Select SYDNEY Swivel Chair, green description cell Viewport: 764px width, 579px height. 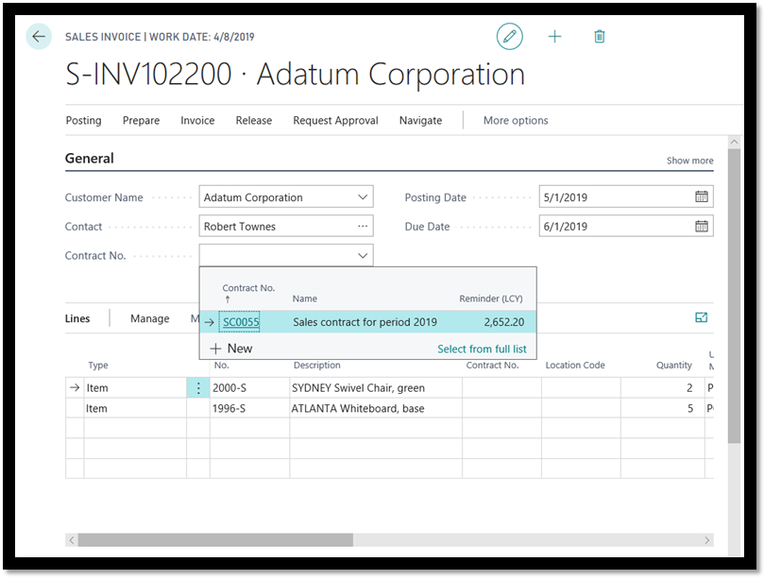pyautogui.click(x=376, y=388)
